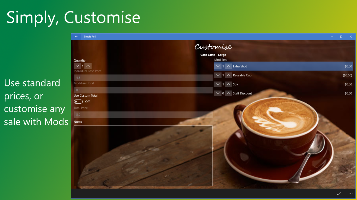357x200 pixels.
Task: Increase quantity with the up chevron
Action: pyautogui.click(x=88, y=66)
